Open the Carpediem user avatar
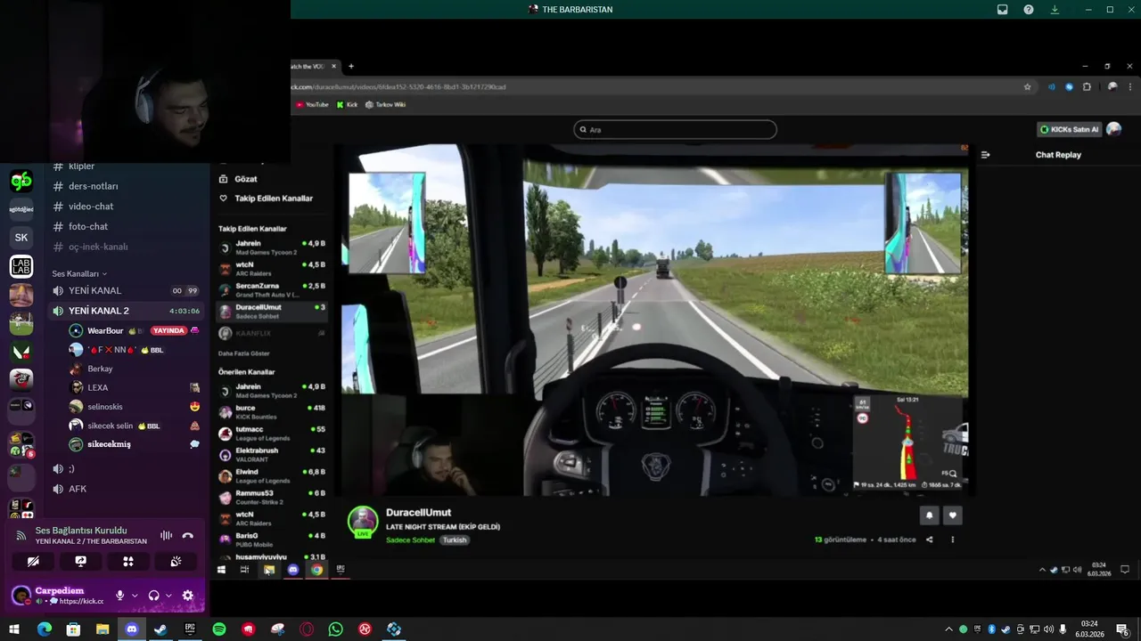1141x641 pixels. point(21,596)
